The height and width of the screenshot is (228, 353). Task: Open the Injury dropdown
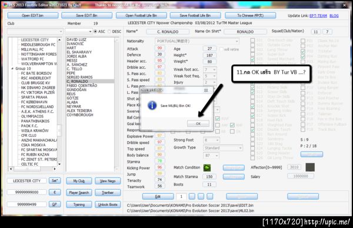pos(210,82)
